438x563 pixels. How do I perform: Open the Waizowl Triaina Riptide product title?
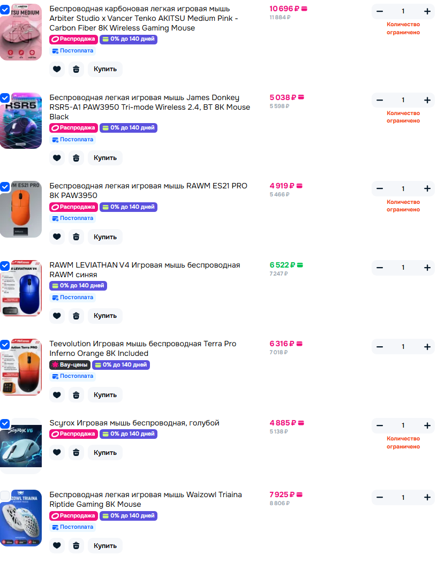146,499
